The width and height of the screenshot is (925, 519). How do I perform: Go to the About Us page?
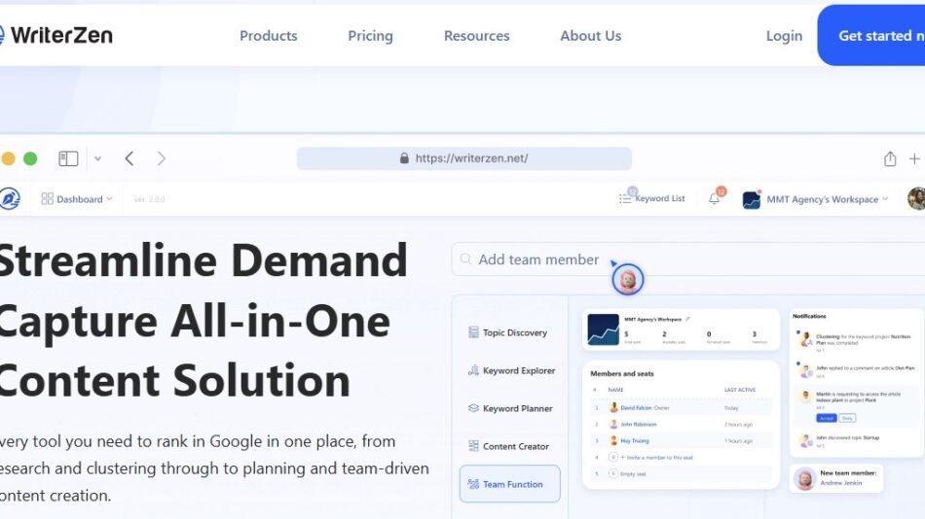pos(590,36)
